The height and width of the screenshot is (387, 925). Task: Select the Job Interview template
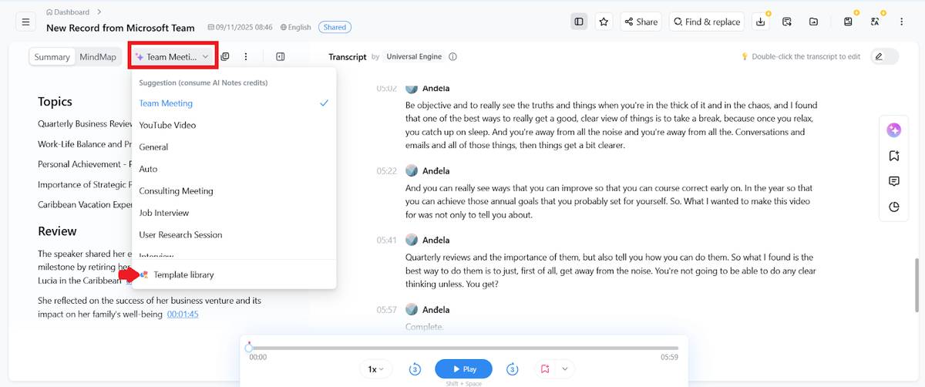click(x=163, y=213)
